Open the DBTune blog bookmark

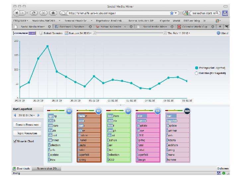(192, 21)
